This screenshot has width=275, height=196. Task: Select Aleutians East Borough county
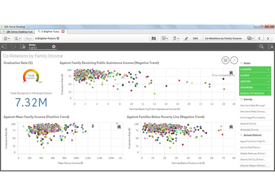tap(255, 106)
